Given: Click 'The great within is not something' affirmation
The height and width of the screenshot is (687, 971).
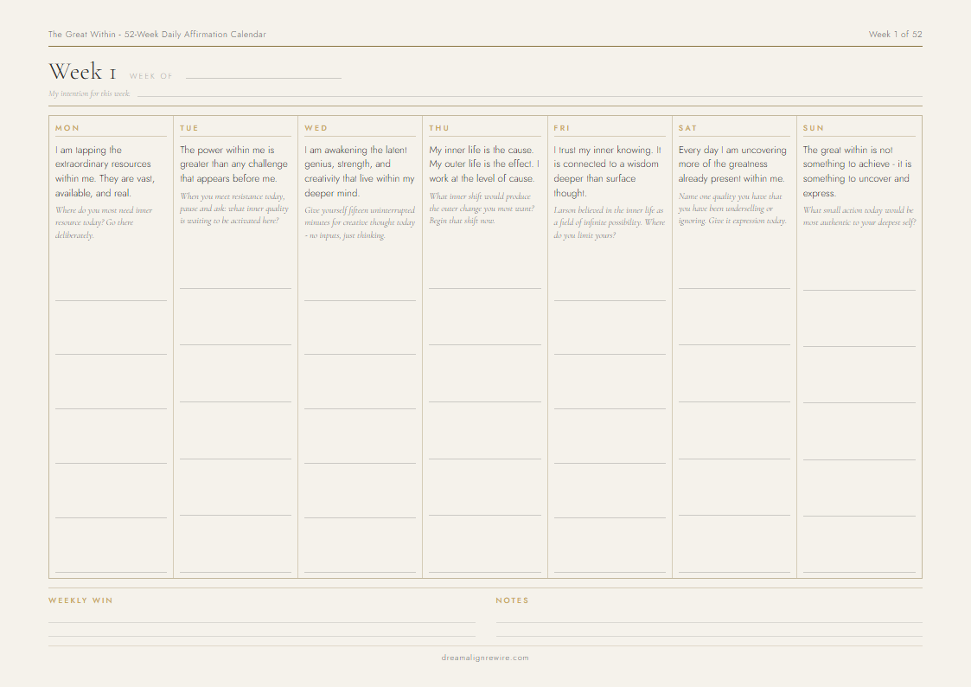Looking at the screenshot, I should click(x=857, y=171).
